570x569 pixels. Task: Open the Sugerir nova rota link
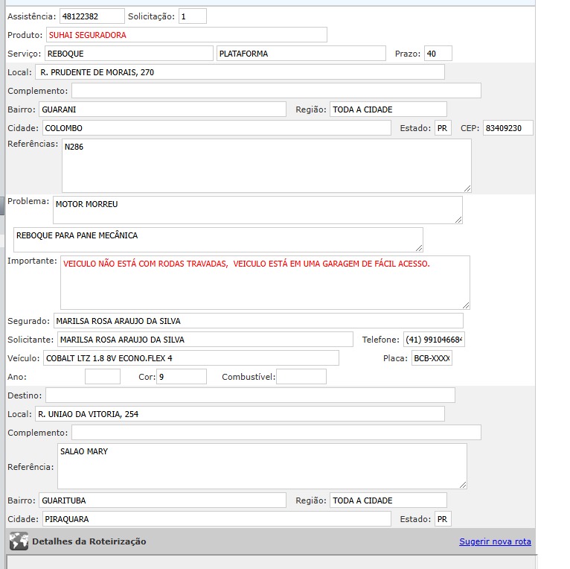495,541
